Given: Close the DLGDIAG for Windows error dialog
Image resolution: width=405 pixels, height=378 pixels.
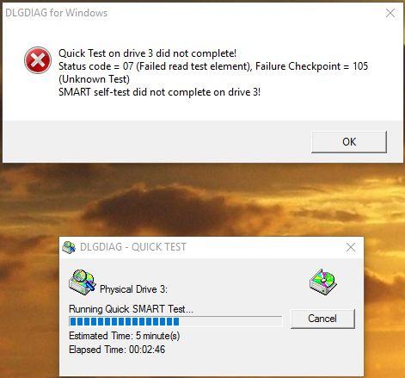Looking at the screenshot, I should coord(390,13).
